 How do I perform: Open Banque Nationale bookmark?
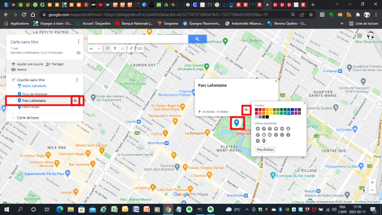134,23
